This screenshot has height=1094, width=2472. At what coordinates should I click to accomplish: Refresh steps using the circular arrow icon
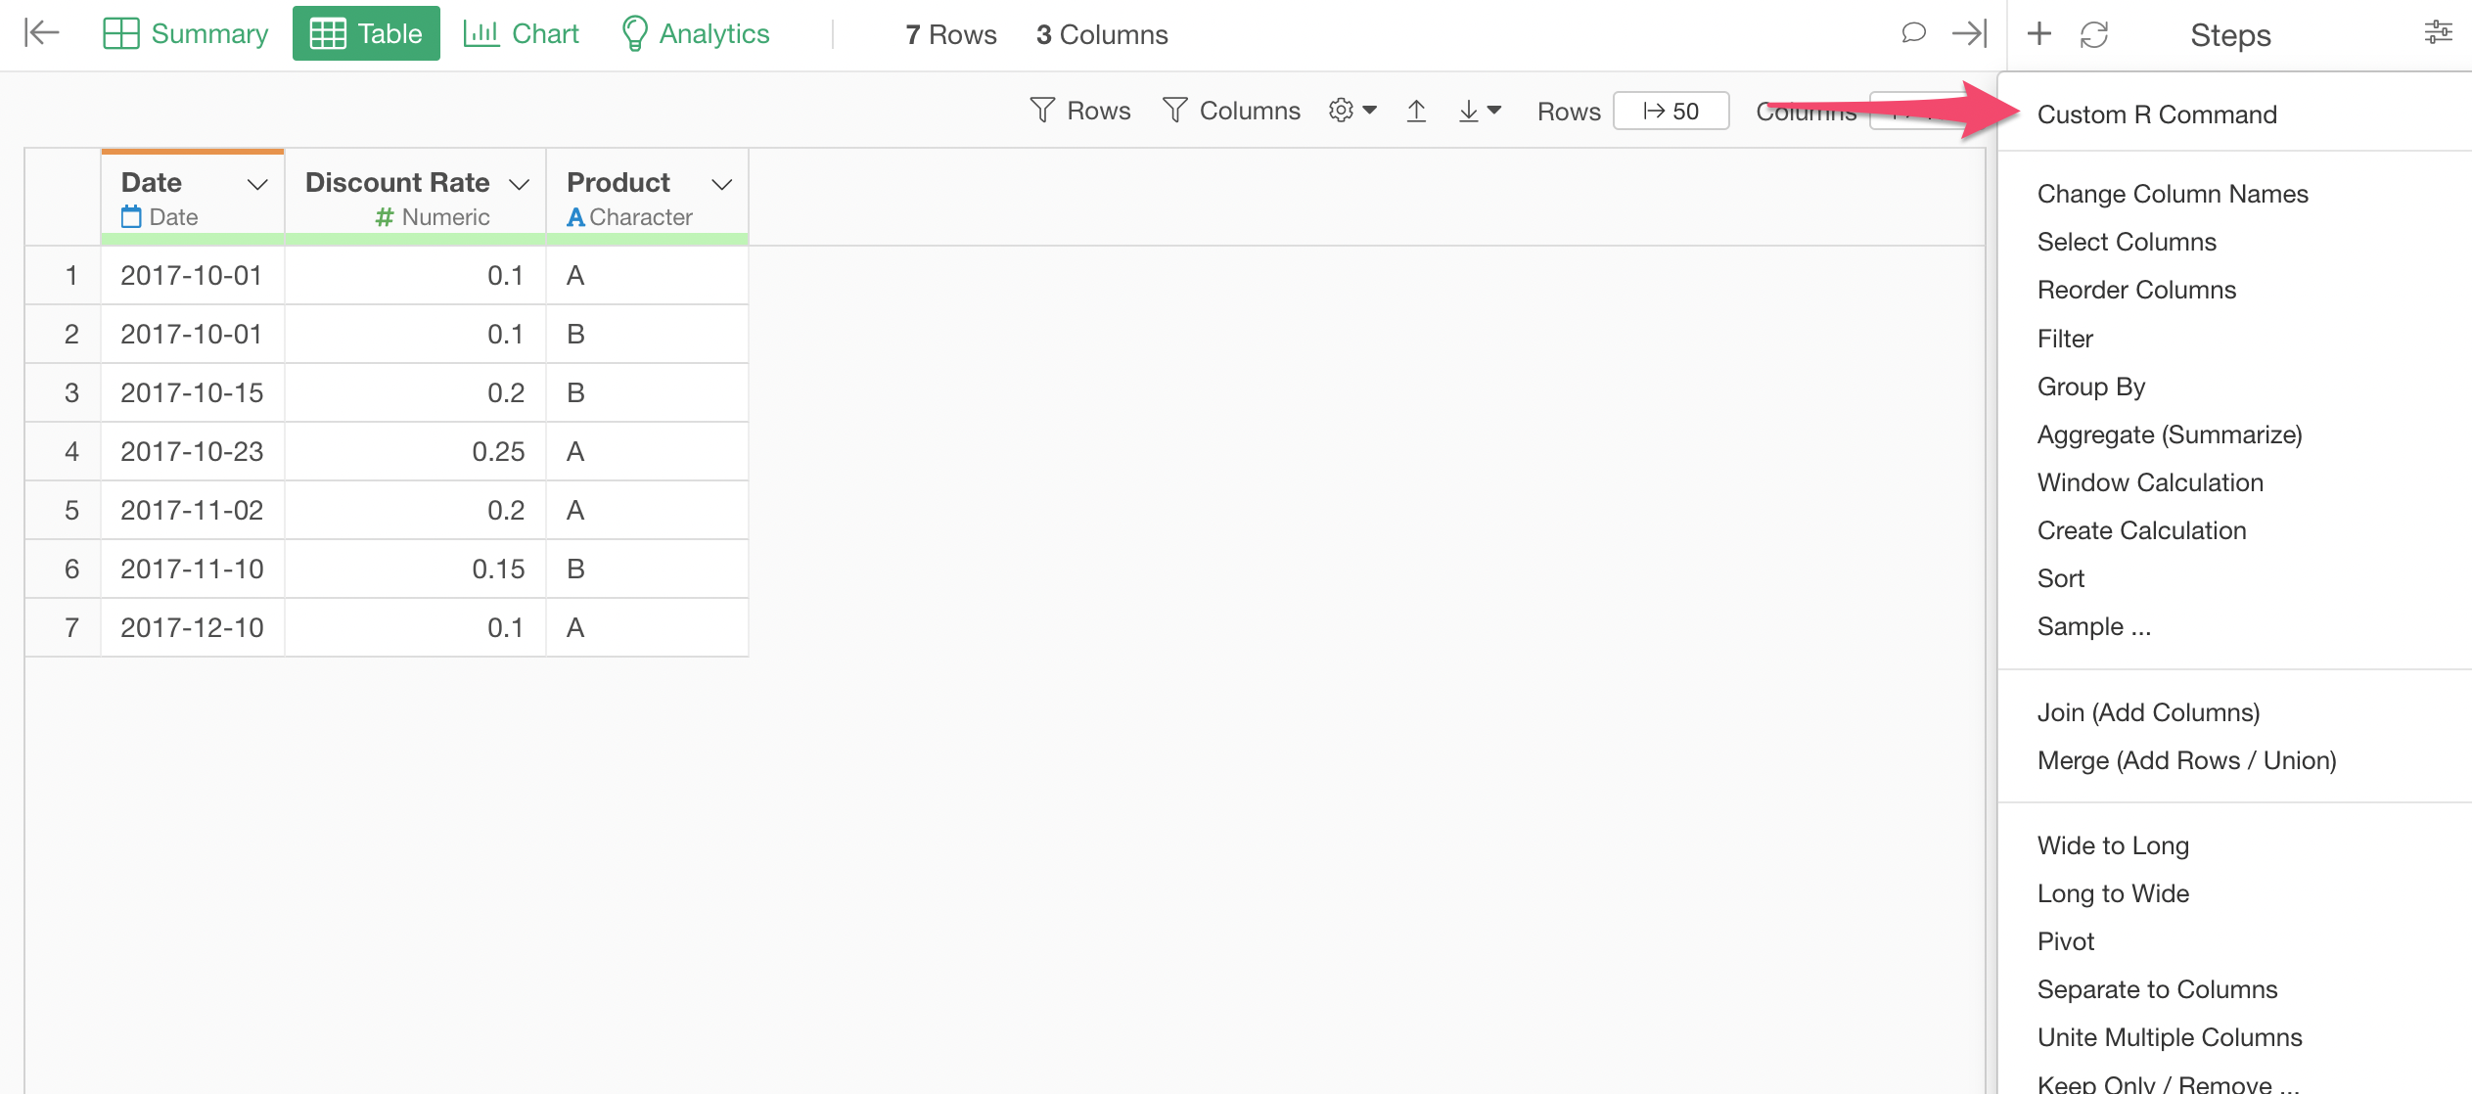(x=2094, y=33)
